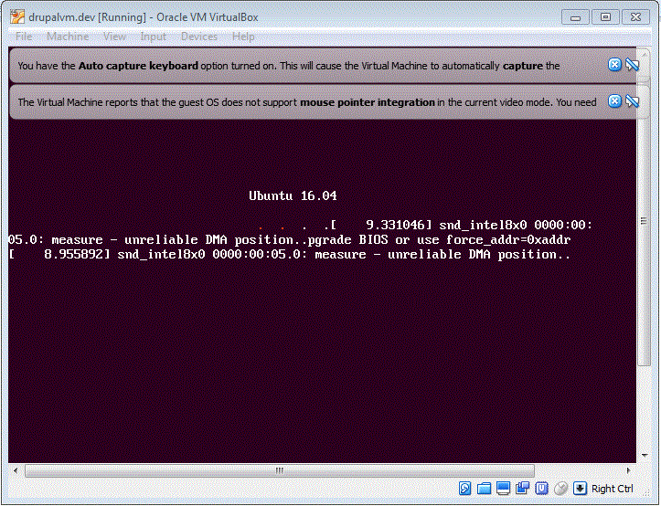Click the Auto capture keyboard message text

click(289, 66)
